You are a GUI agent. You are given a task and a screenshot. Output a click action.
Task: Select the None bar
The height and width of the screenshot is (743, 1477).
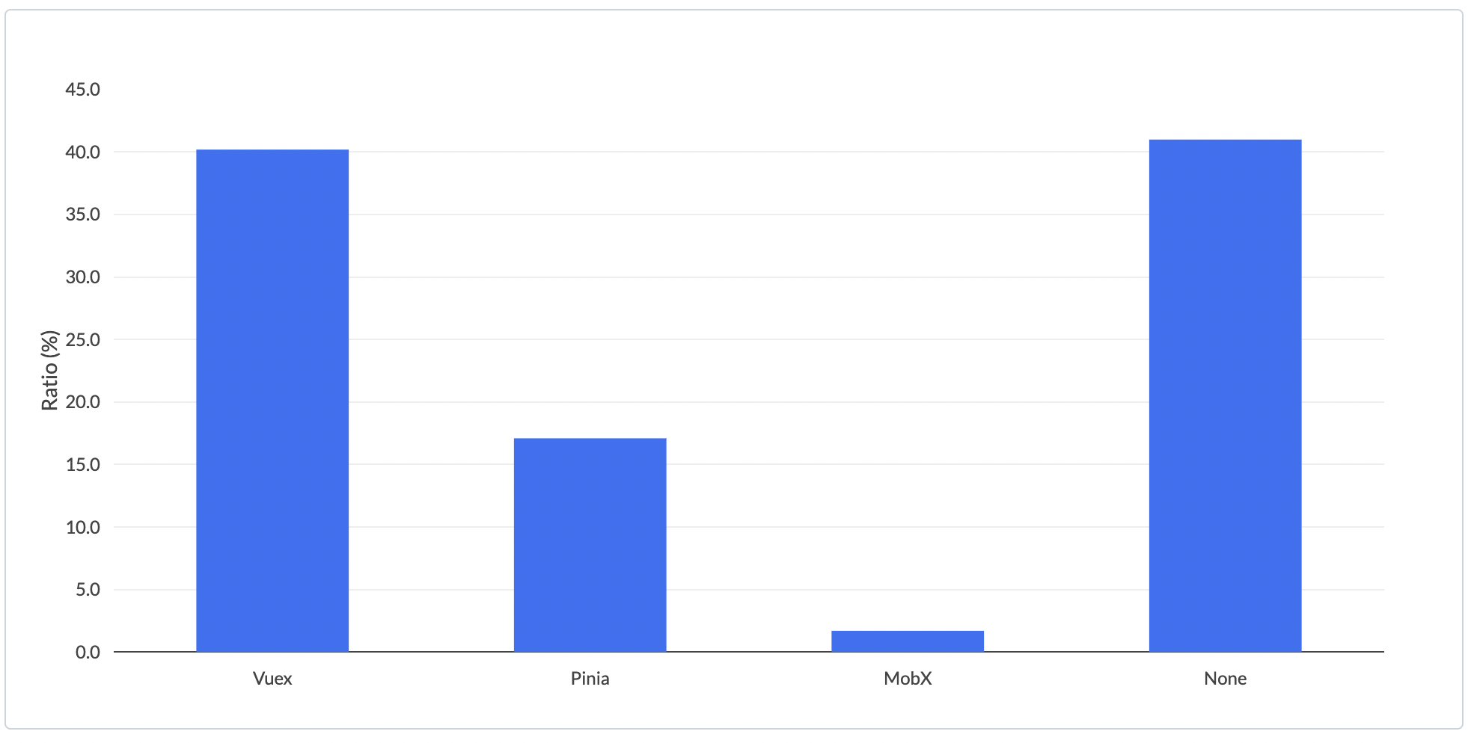(x=1225, y=395)
